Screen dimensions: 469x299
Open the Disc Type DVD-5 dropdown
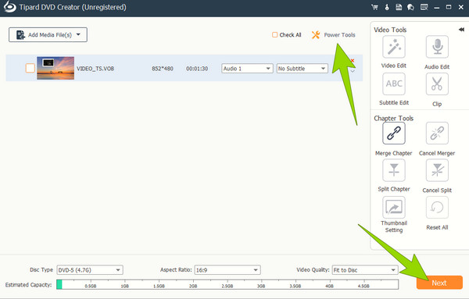click(90, 270)
